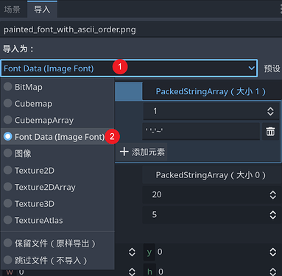Click the three-dot menu icon at top right
Screen dimensions: 282x276
coord(281,9)
